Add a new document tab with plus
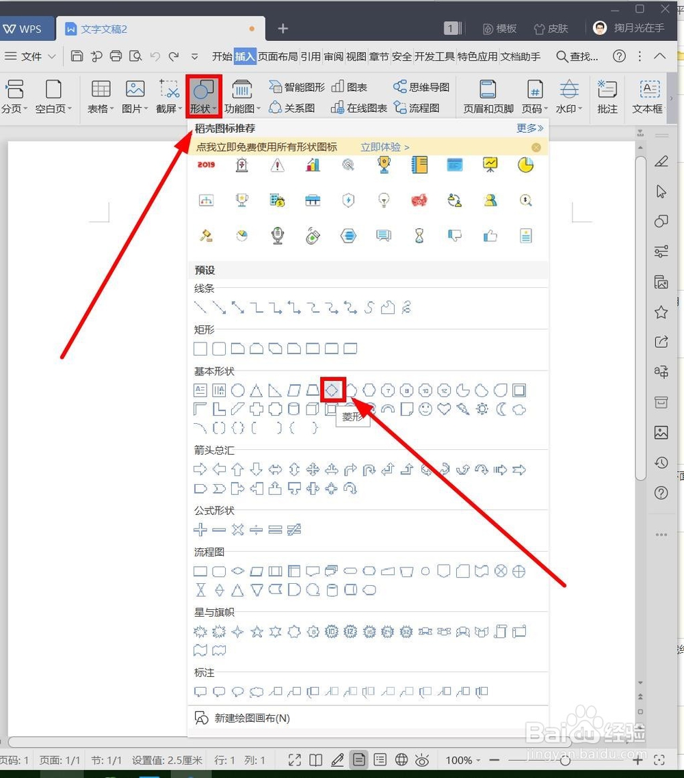The height and width of the screenshot is (778, 684). click(283, 28)
